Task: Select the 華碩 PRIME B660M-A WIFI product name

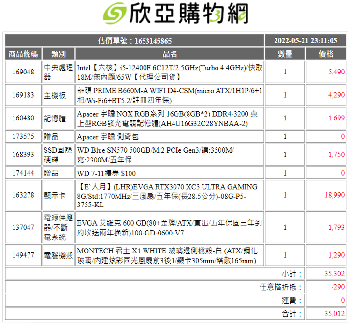Action: 170,95
